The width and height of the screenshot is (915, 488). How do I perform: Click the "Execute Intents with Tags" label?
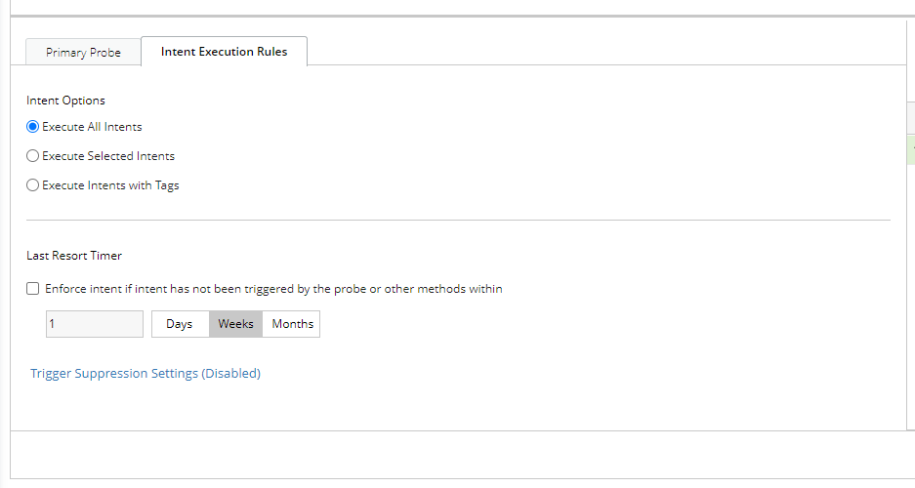point(110,185)
